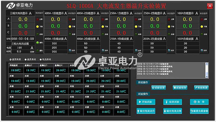Viewport: 216px width, 122px height.
Task: Click the timer reading 000:00:04:59
Action: point(23,39)
